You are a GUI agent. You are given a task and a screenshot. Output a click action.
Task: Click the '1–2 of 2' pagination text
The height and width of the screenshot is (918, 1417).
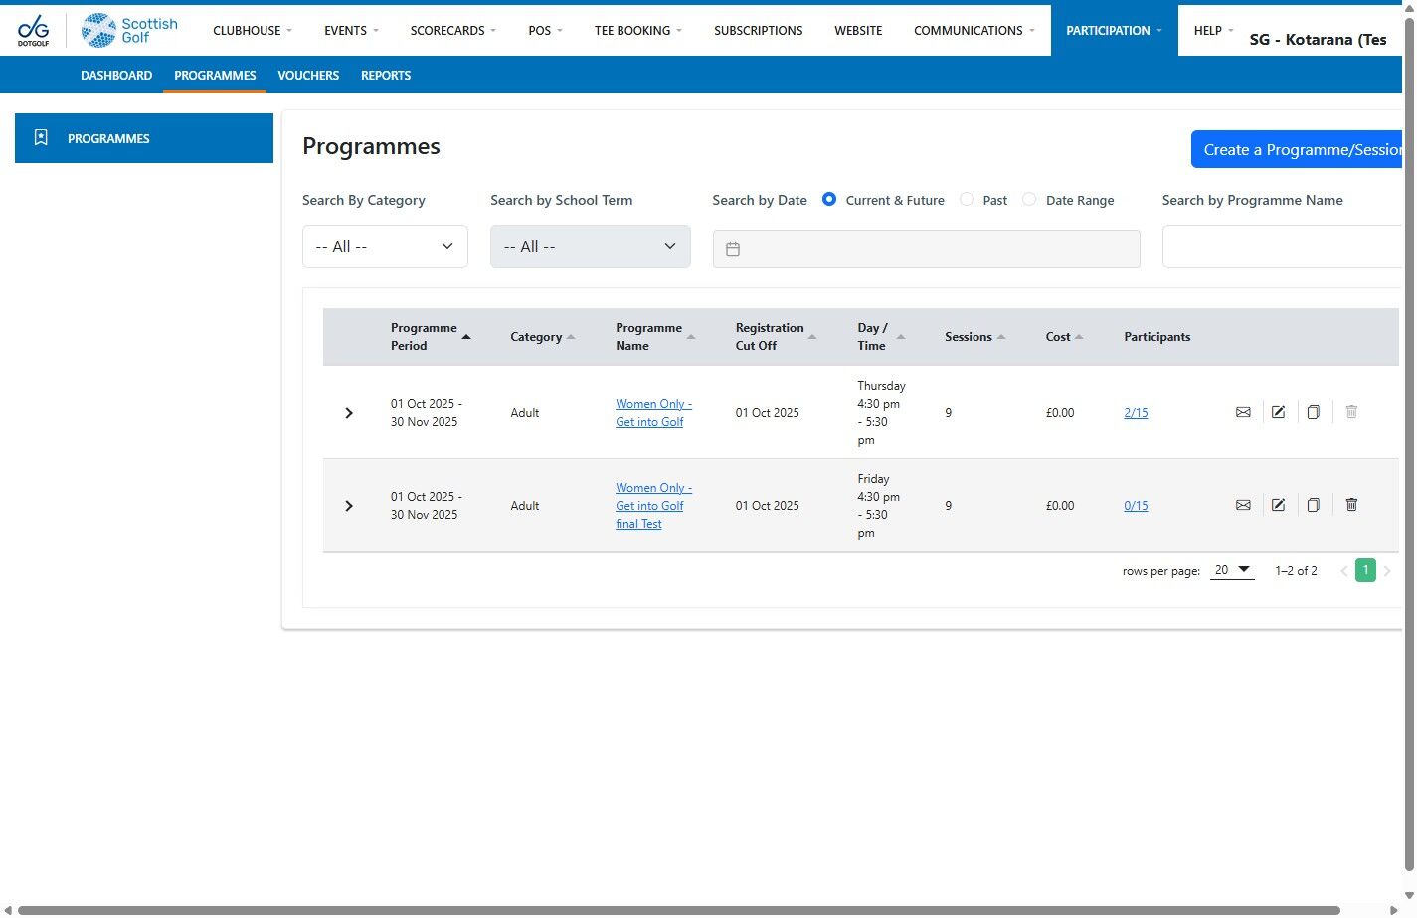point(1296,571)
